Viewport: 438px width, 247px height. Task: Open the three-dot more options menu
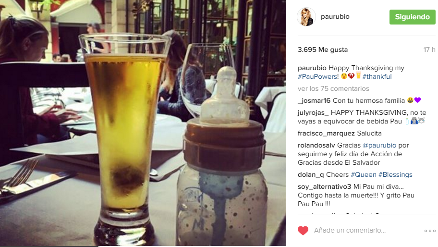click(430, 231)
